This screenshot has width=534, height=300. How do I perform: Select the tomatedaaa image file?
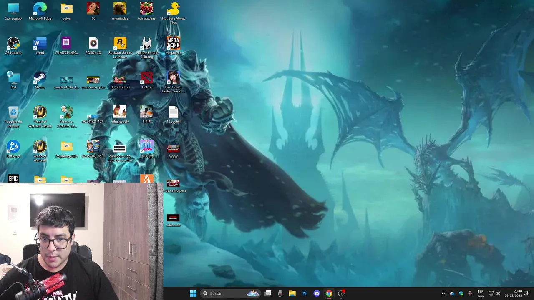coord(146,11)
